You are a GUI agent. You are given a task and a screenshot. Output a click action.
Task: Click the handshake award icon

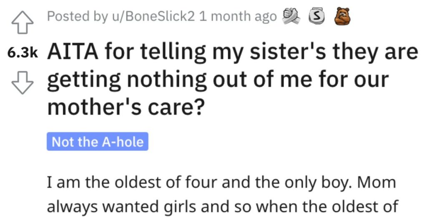tap(291, 16)
